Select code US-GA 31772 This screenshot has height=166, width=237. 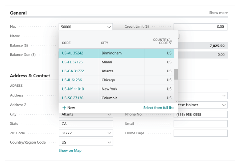73,71
